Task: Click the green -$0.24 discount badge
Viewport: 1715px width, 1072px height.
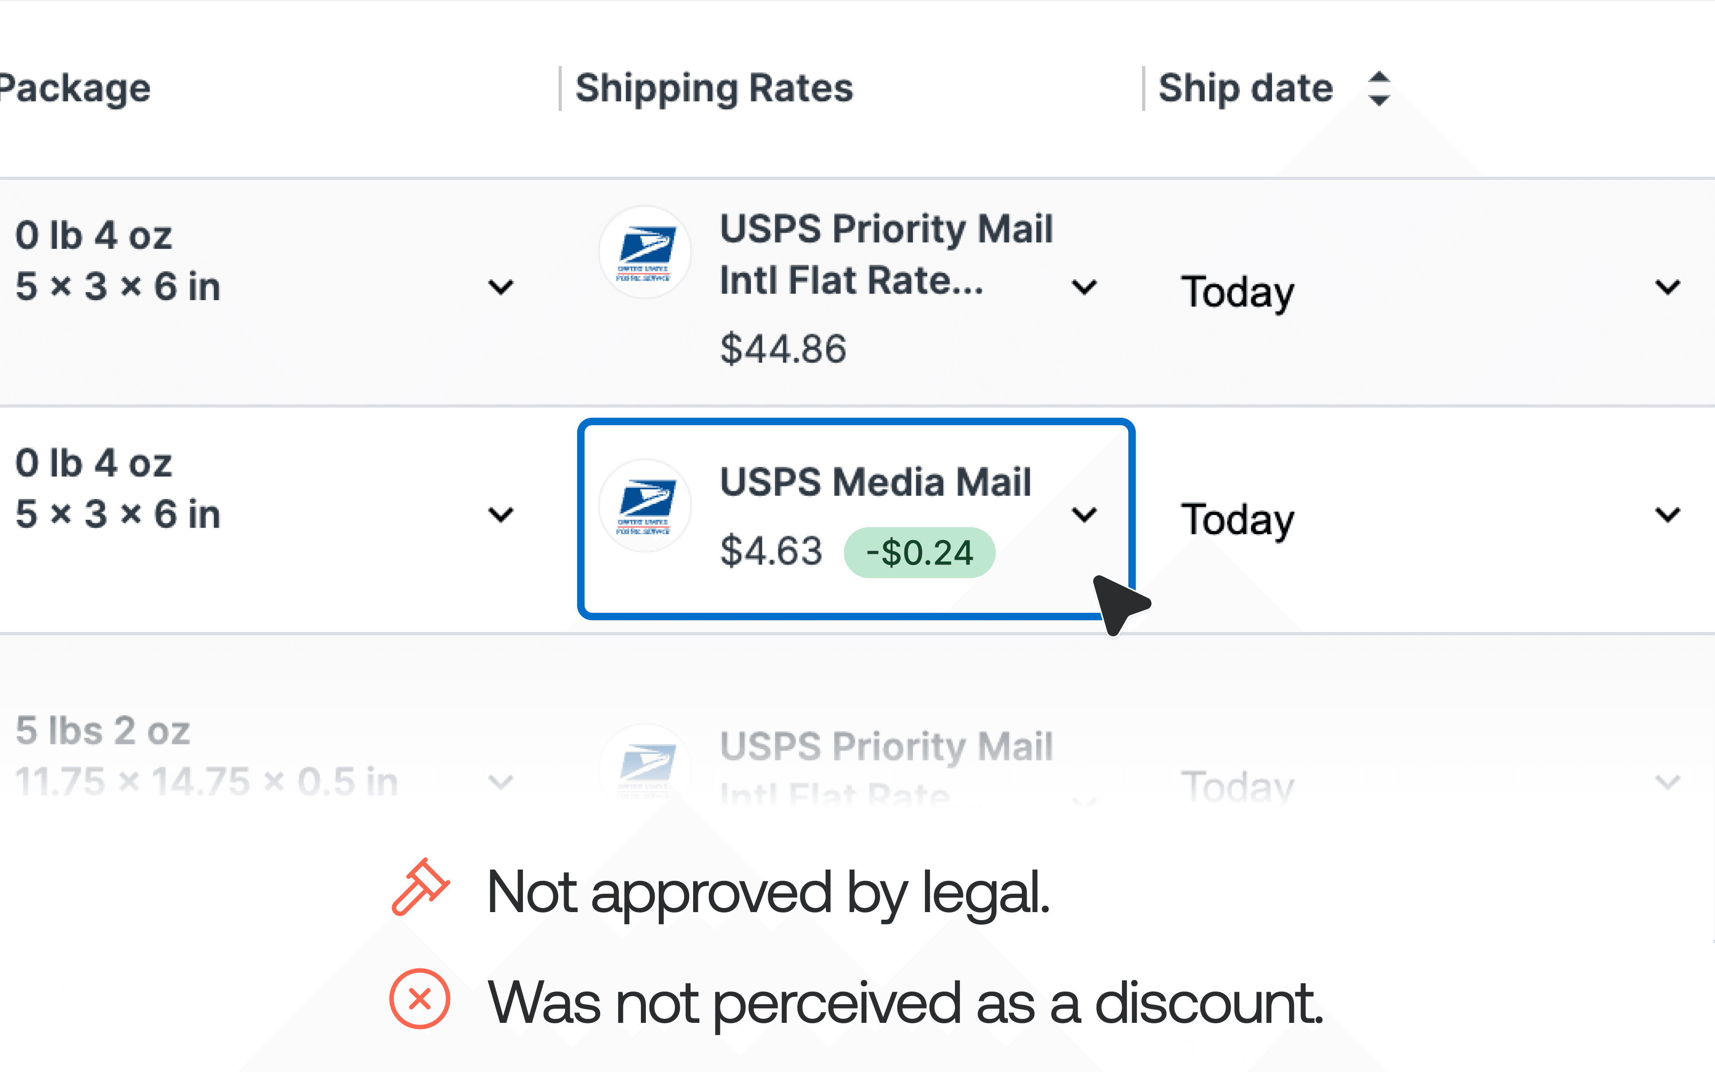Action: pos(919,553)
